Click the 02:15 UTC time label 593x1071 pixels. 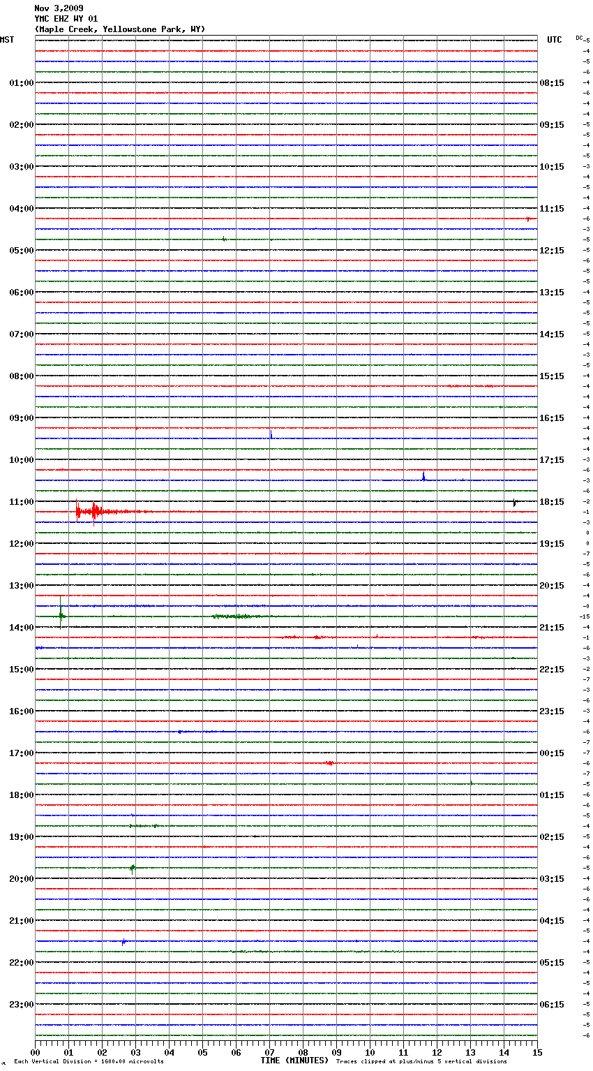[552, 836]
